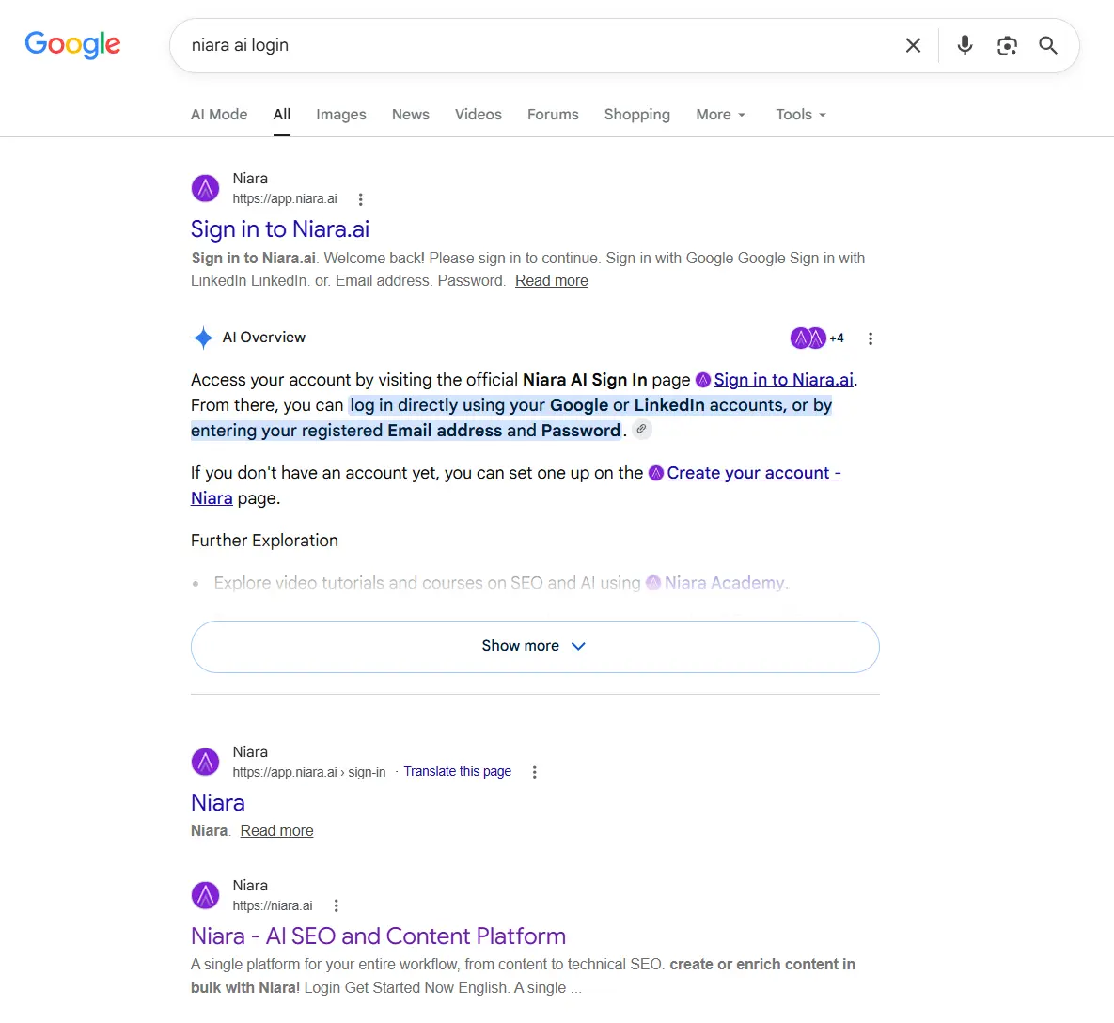
Task: Submit search with the magnifying glass icon
Action: pos(1048,45)
